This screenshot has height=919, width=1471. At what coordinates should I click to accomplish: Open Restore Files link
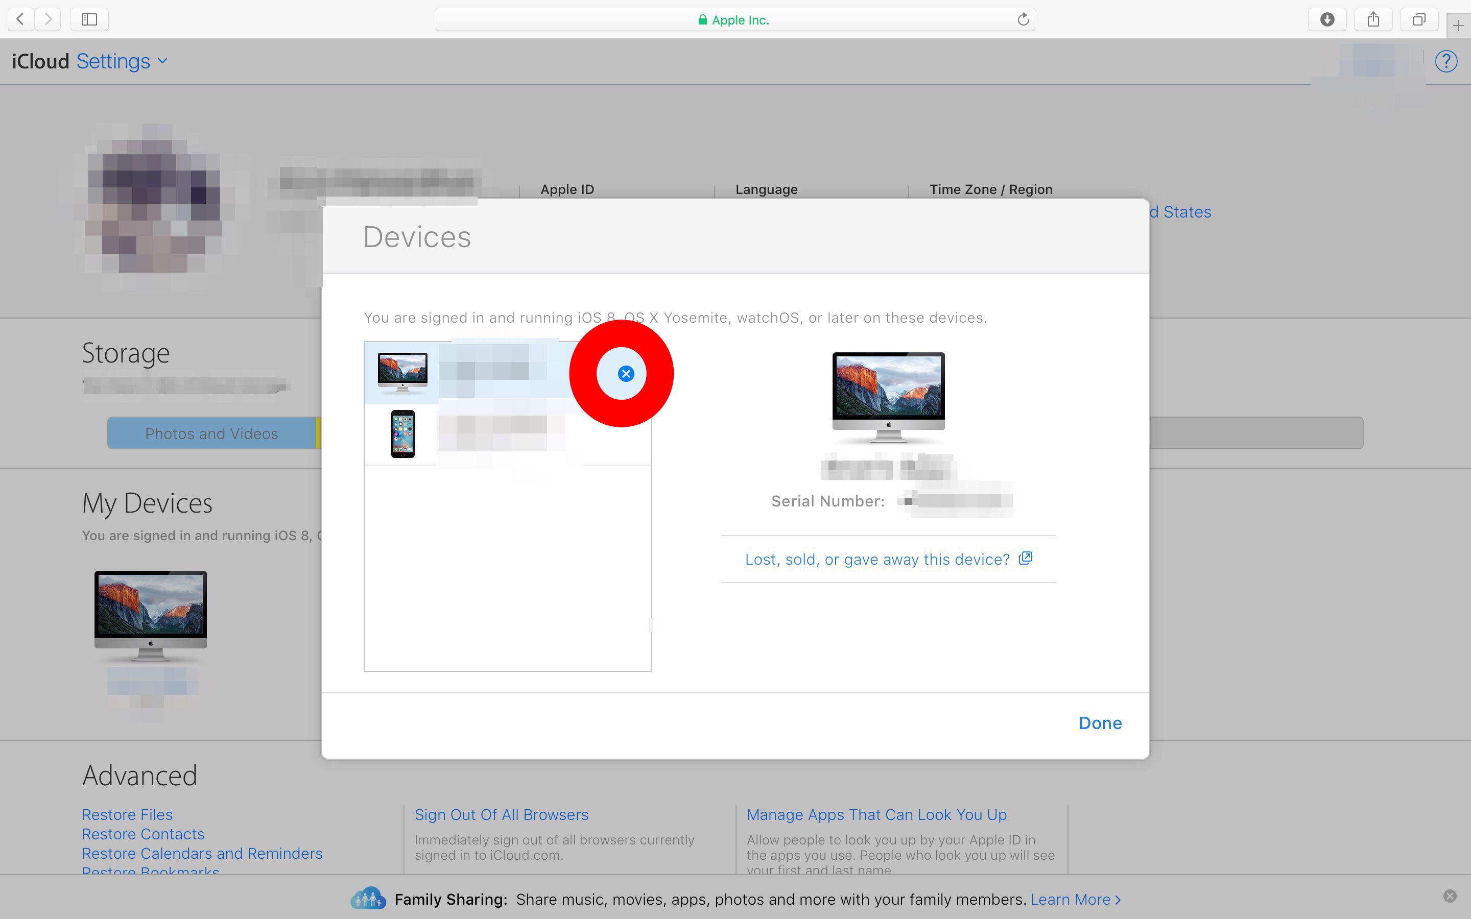tap(127, 814)
